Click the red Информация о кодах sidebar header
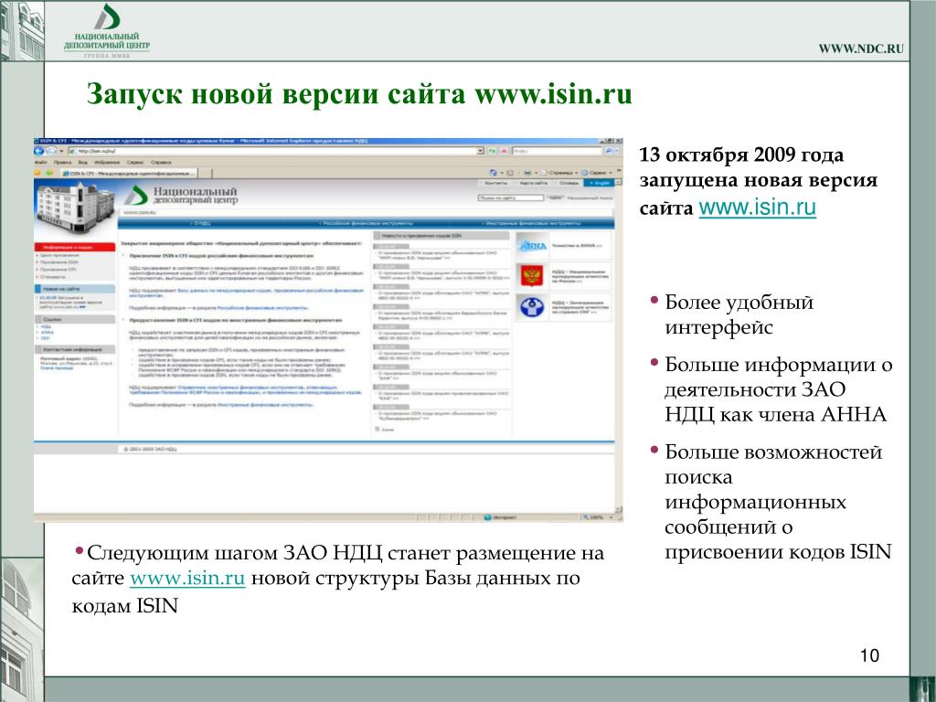 pos(75,247)
